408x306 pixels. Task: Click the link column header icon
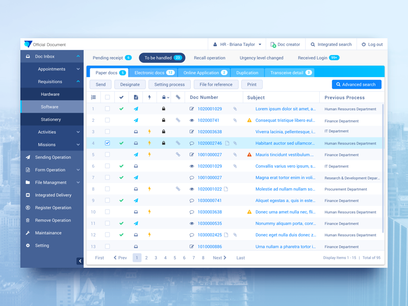tap(178, 97)
